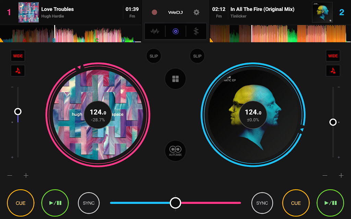Enable SLIP mode for the right deck

(x=197, y=56)
